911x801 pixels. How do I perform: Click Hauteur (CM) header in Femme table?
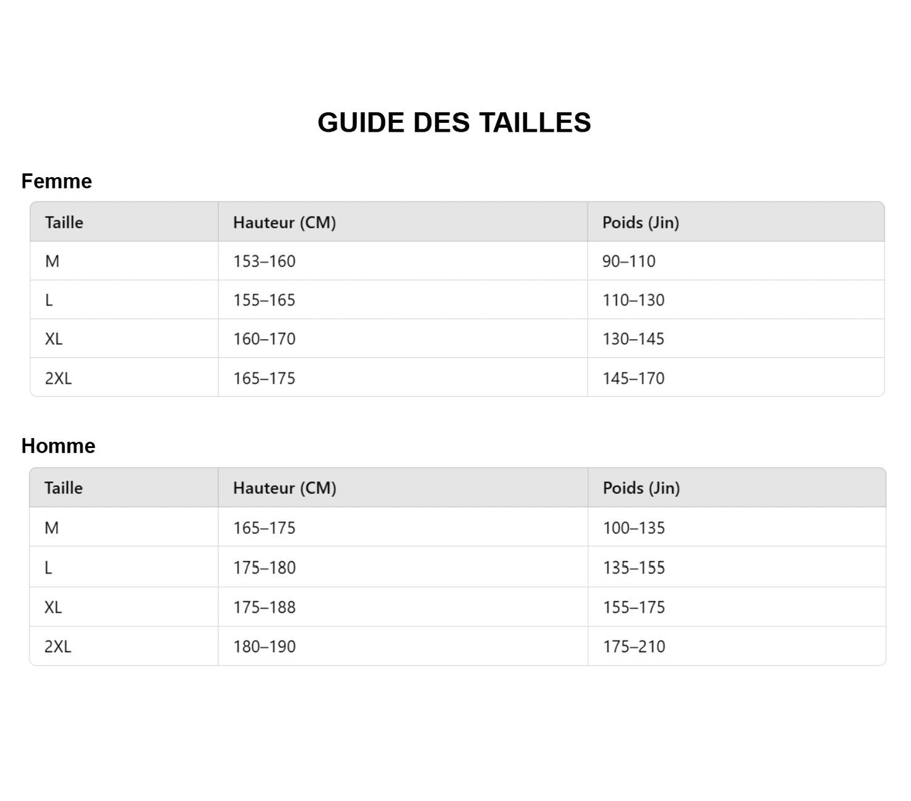[x=284, y=222]
